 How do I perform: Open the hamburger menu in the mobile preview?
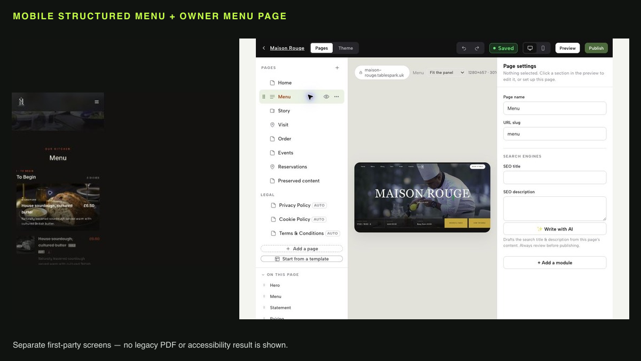point(97,102)
